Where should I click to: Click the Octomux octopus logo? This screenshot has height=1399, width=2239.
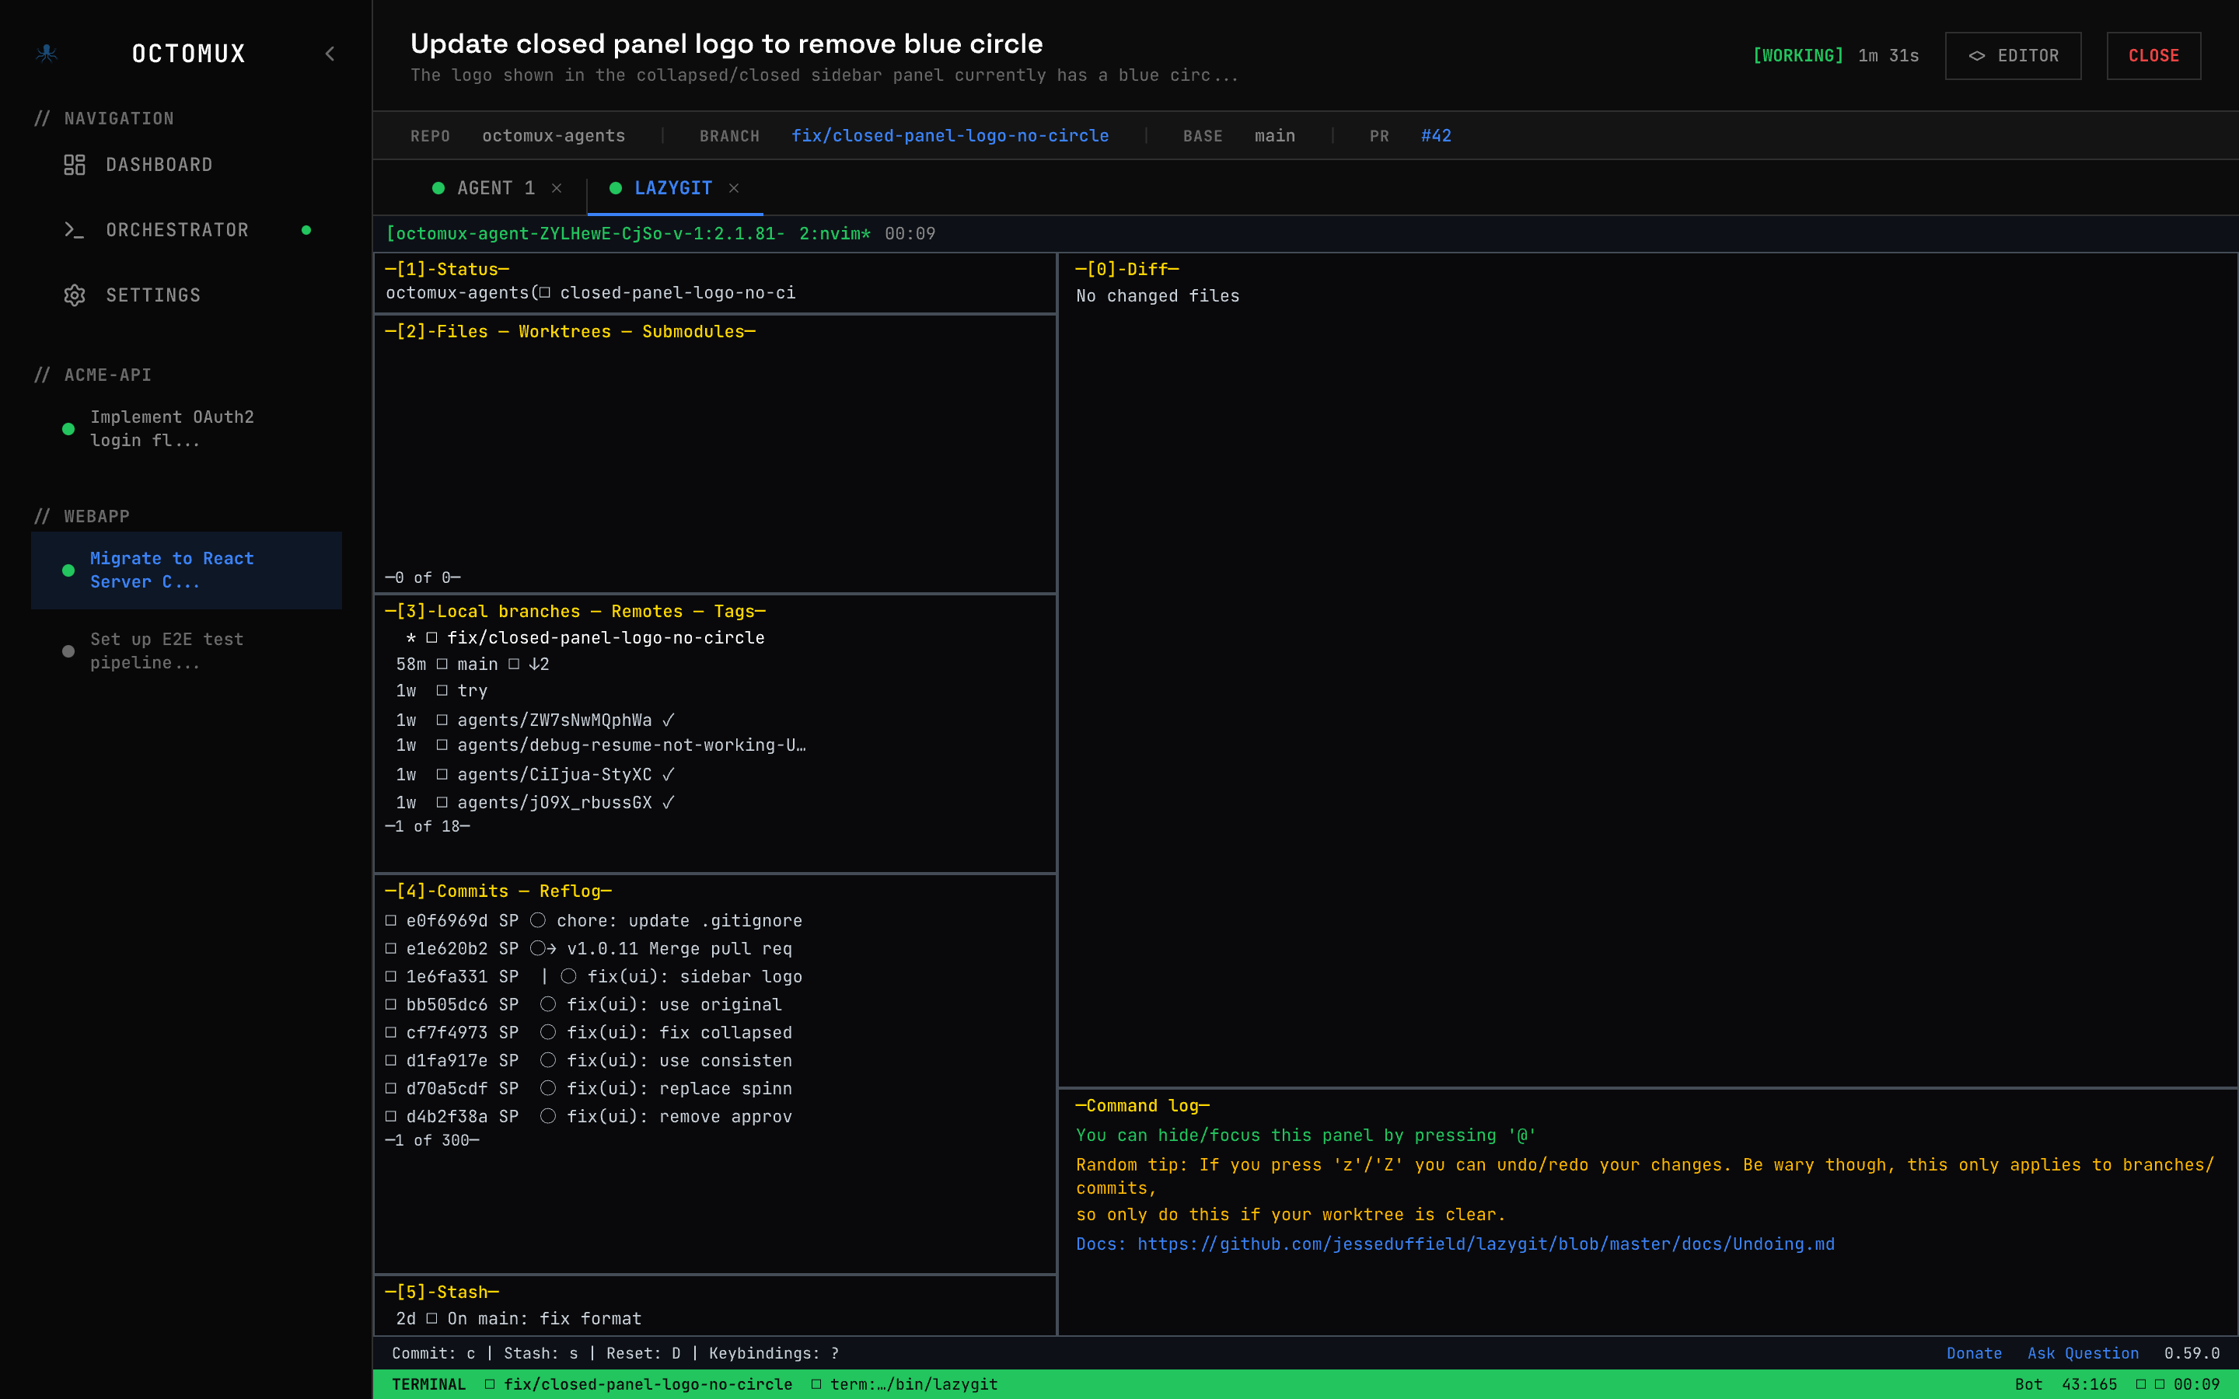[x=47, y=54]
